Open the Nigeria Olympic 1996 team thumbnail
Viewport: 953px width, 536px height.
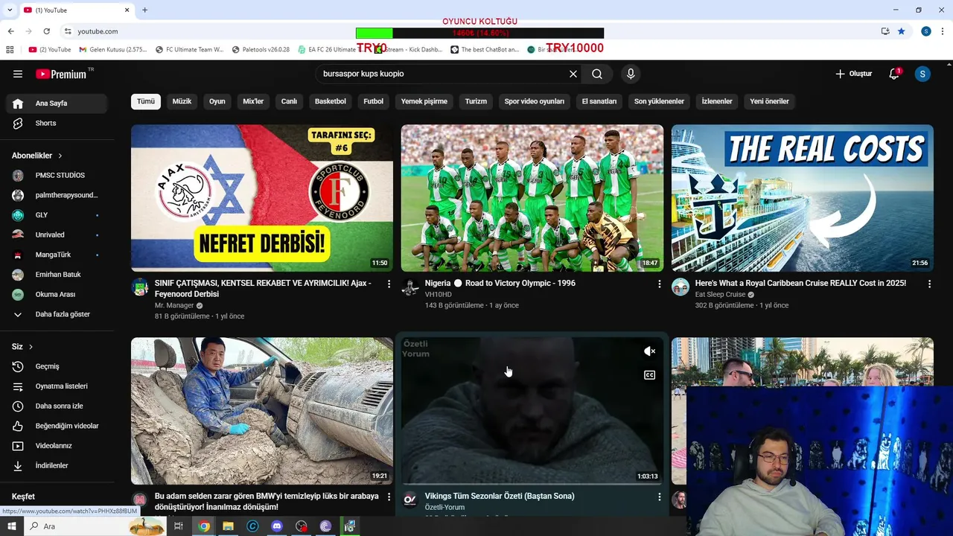pyautogui.click(x=532, y=198)
